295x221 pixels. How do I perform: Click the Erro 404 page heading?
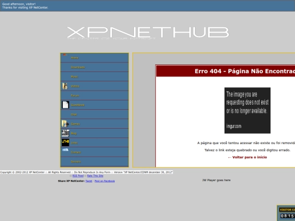pyautogui.click(x=245, y=71)
